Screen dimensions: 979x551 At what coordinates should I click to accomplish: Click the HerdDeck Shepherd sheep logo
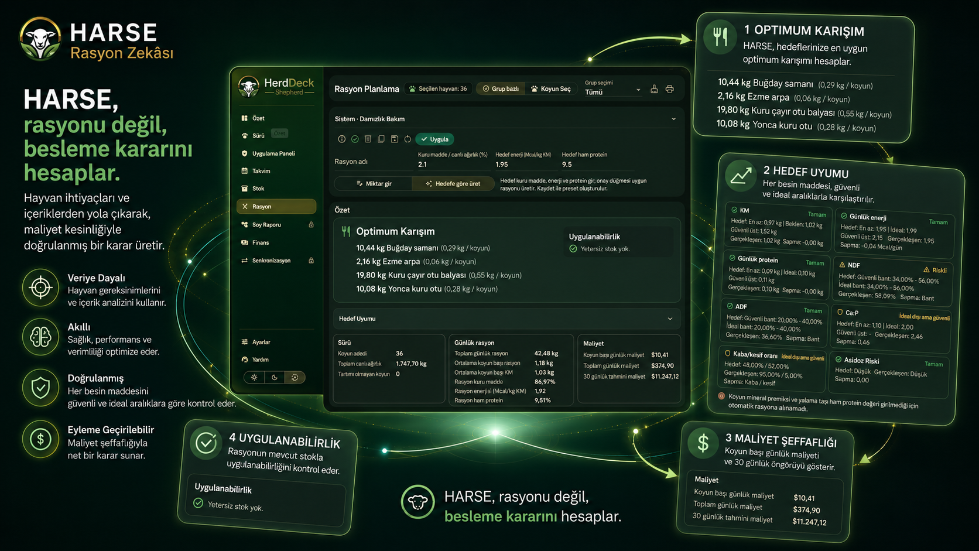pyautogui.click(x=249, y=87)
